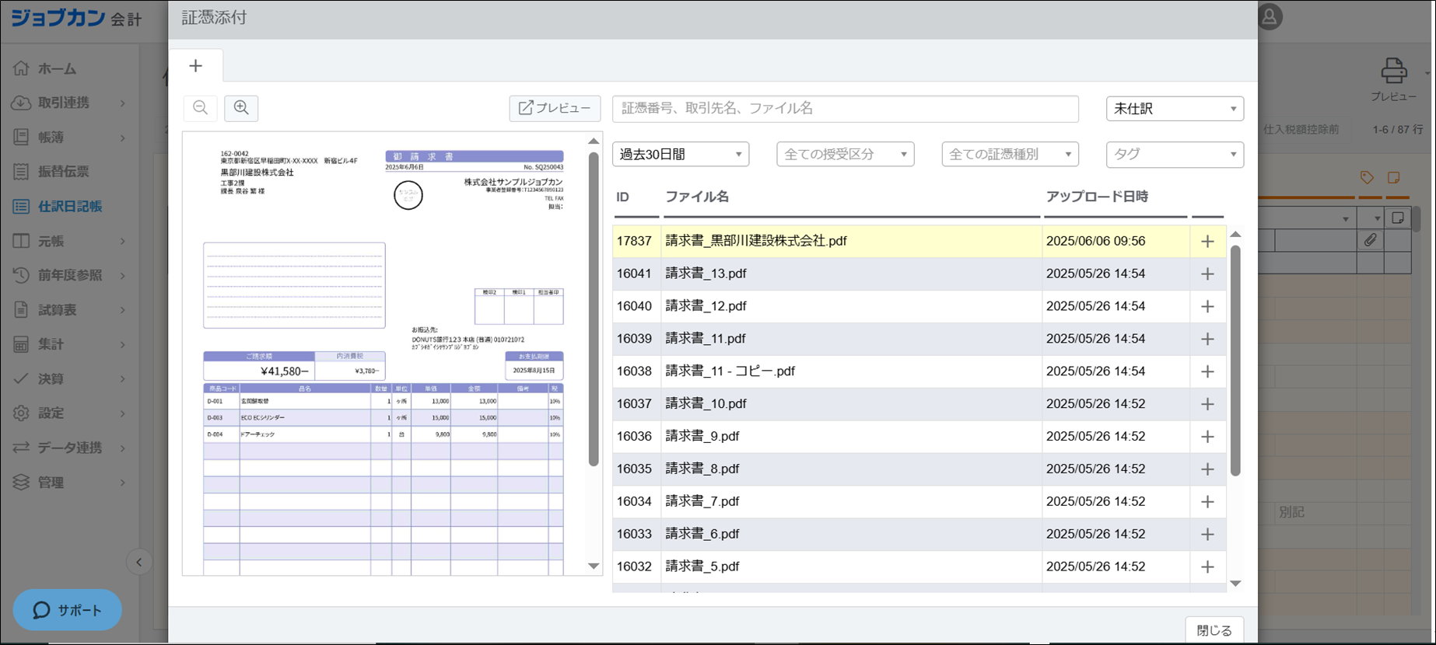
Task: Expand 取引連携 in the sidebar
Action: coord(68,103)
